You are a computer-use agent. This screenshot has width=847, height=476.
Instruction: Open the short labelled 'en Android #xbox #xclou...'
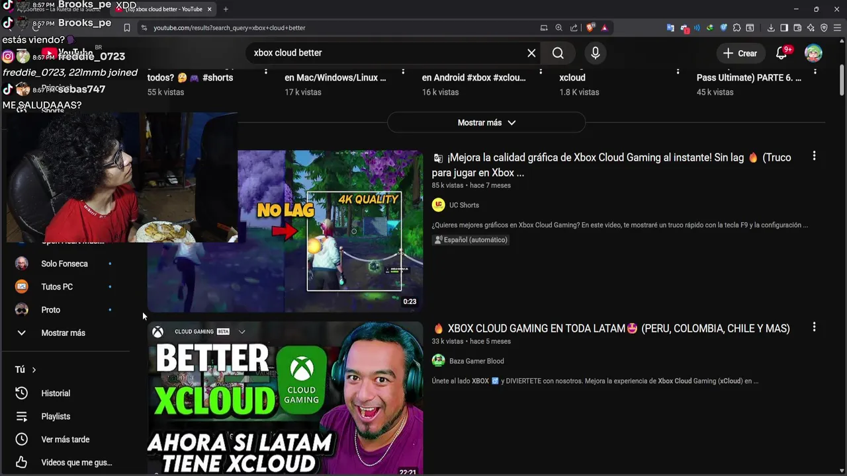tap(474, 77)
